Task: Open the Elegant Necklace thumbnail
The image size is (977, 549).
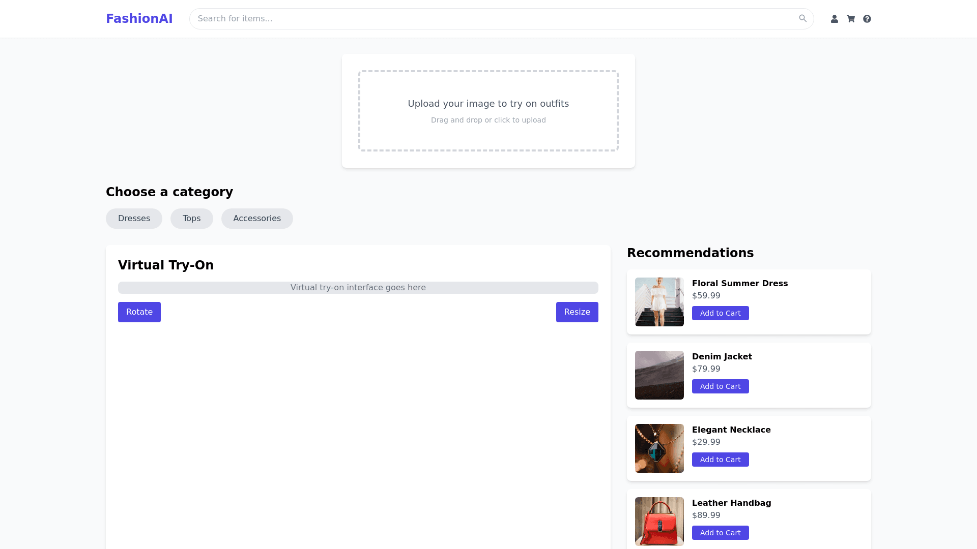Action: pyautogui.click(x=659, y=448)
